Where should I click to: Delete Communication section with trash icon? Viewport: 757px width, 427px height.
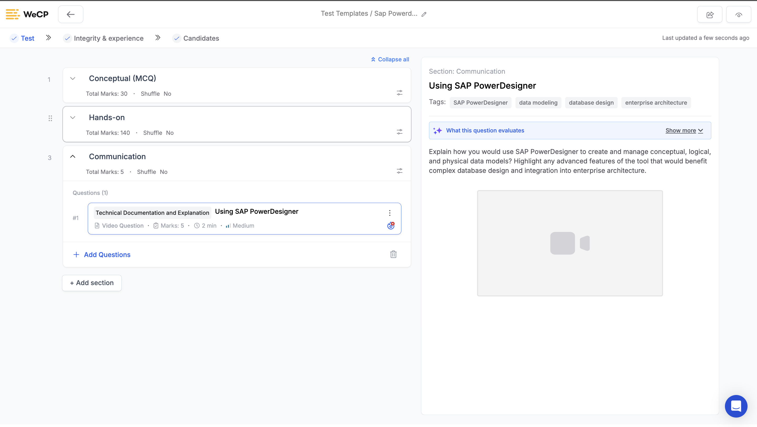click(393, 254)
